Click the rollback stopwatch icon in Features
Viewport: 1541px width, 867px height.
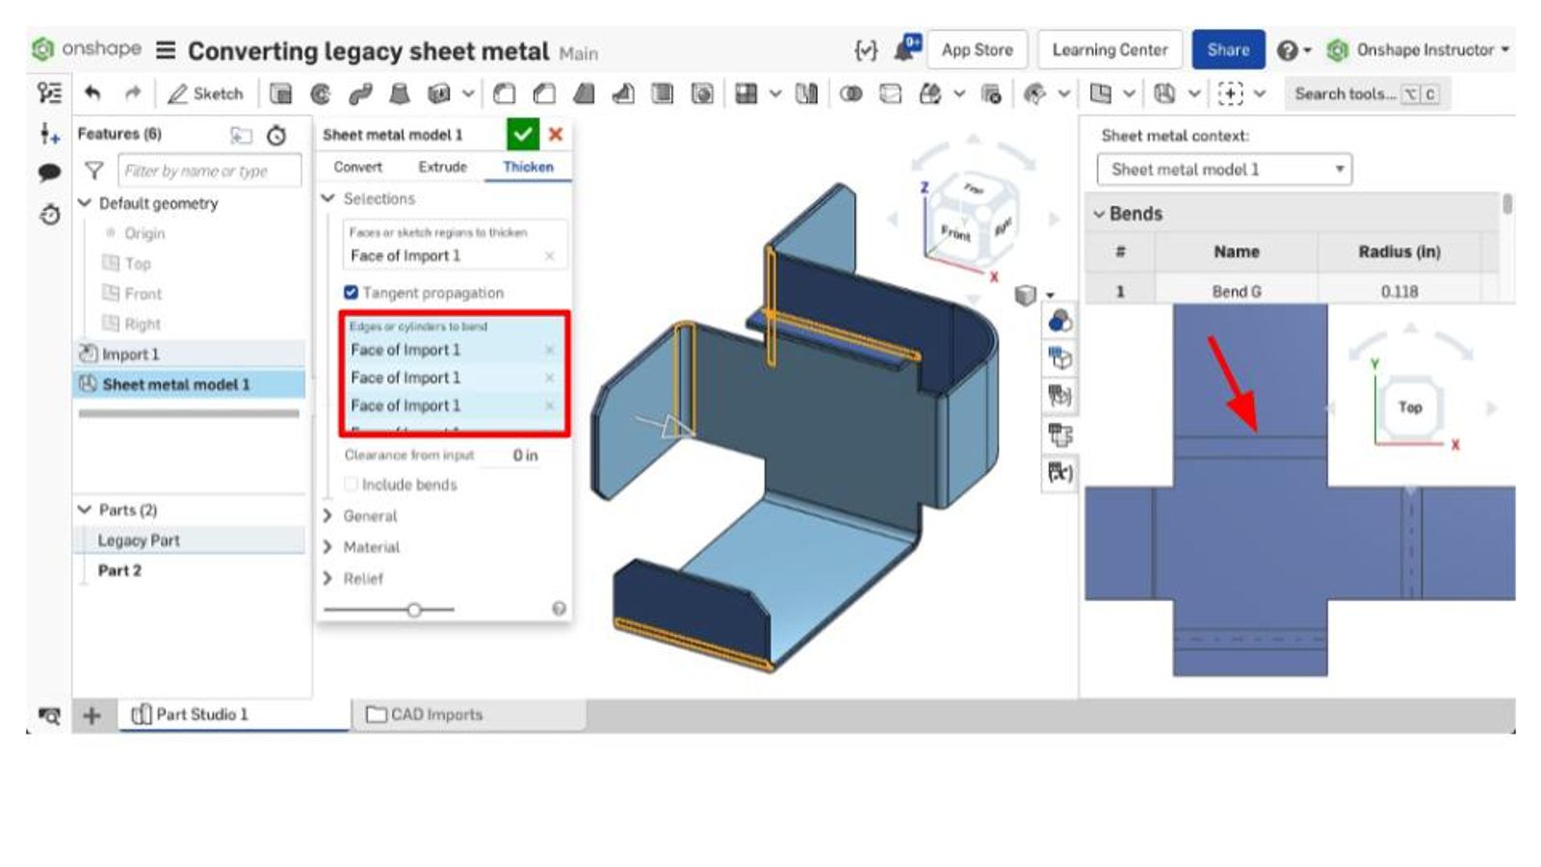tap(276, 136)
